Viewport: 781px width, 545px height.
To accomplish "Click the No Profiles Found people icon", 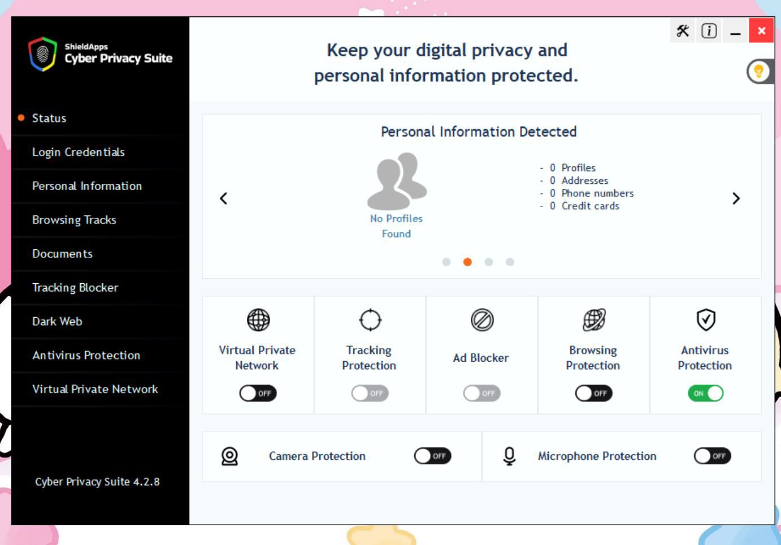I will click(x=397, y=181).
